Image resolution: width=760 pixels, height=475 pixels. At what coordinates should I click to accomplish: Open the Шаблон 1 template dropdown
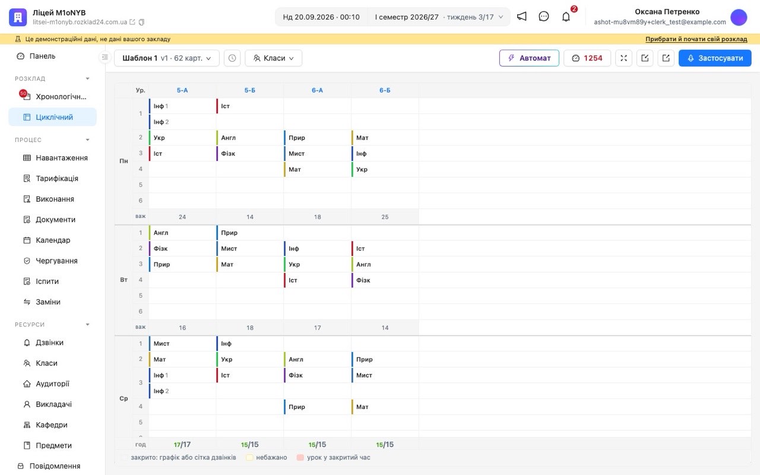coord(167,58)
